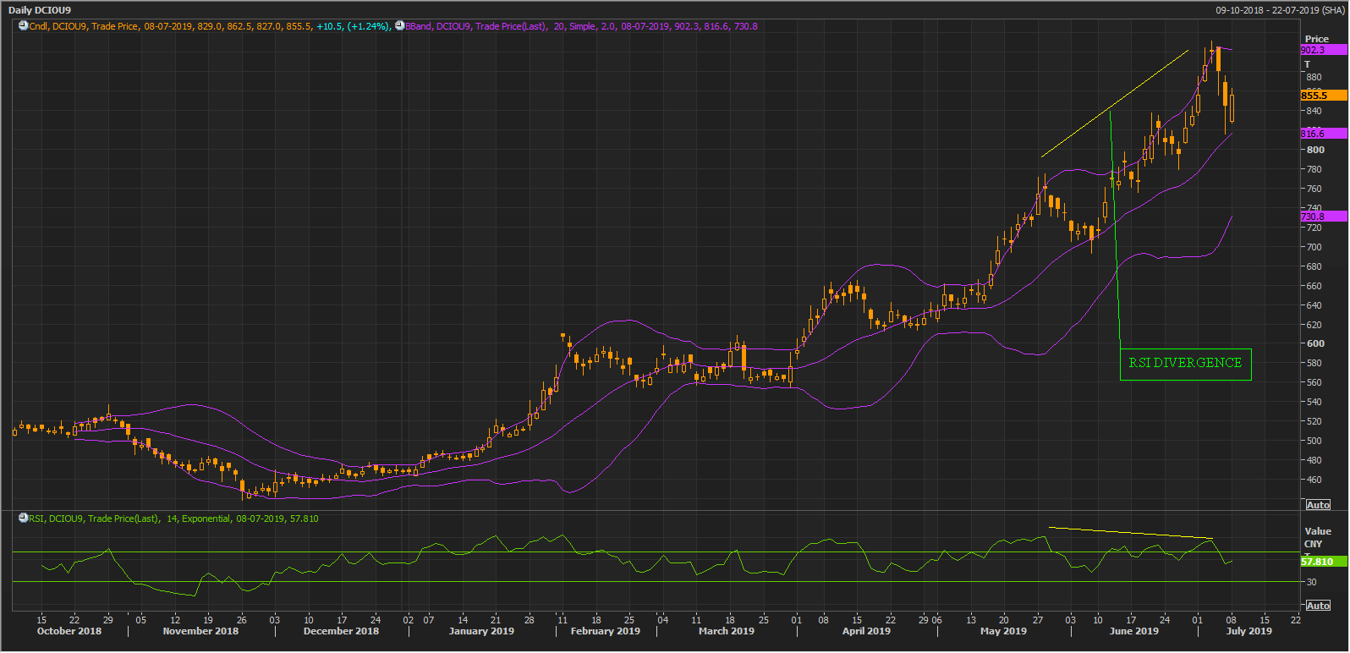Click the February 2019 month label

coord(605,631)
